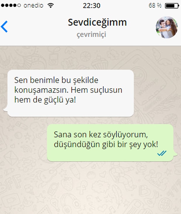Tap the chat wallpaper above the first message
The image size is (181, 214).
click(x=90, y=58)
